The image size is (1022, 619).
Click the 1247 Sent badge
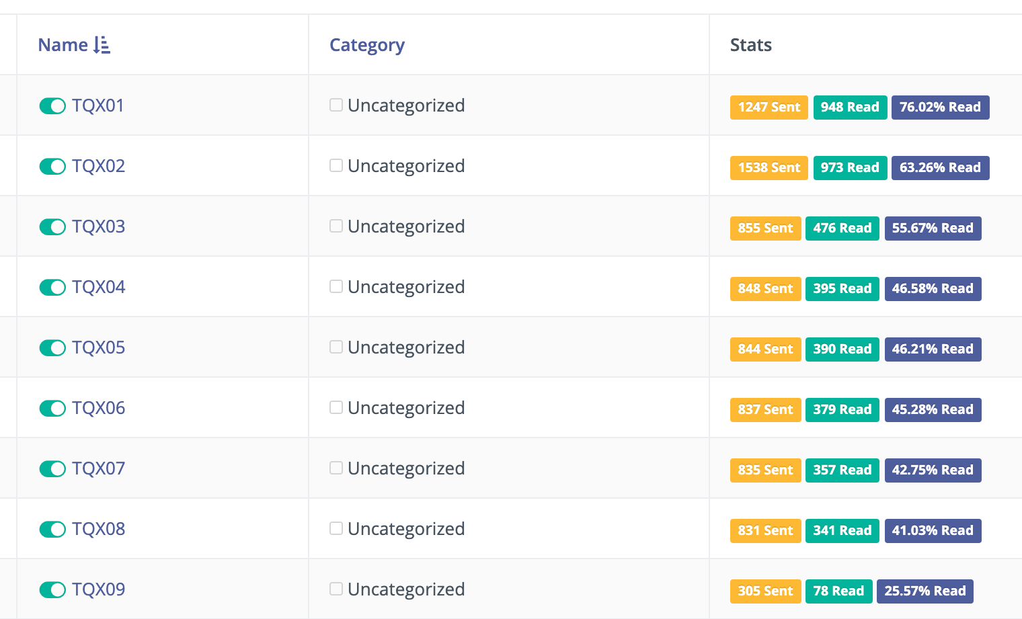769,108
